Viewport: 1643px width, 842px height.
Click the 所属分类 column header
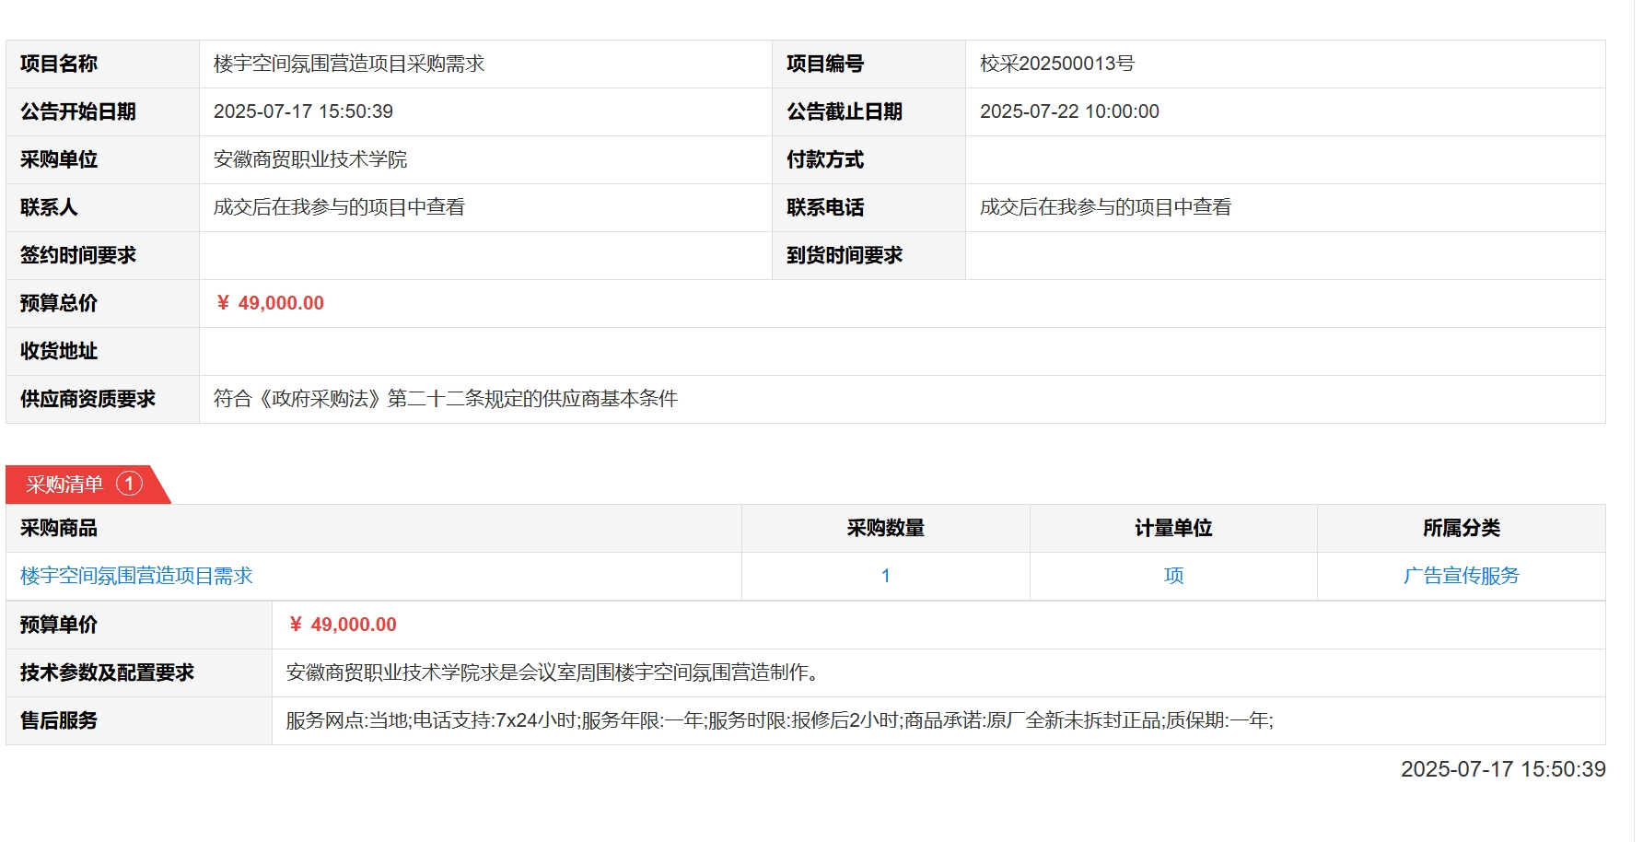1461,528
